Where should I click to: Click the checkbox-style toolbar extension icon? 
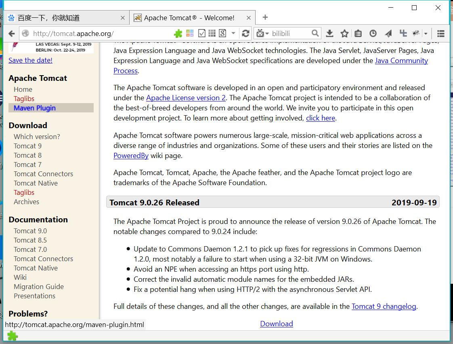click(x=202, y=33)
